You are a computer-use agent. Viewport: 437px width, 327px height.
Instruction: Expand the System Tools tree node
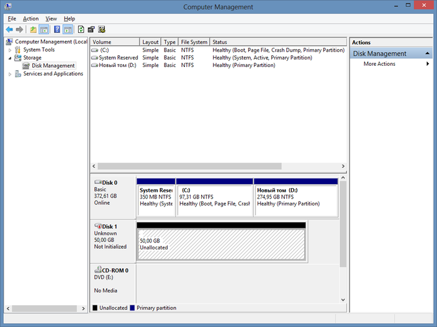click(x=10, y=50)
